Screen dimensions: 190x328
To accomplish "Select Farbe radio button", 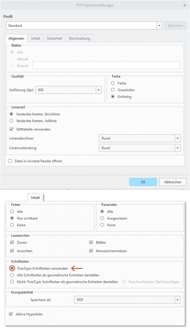I will (113, 83).
